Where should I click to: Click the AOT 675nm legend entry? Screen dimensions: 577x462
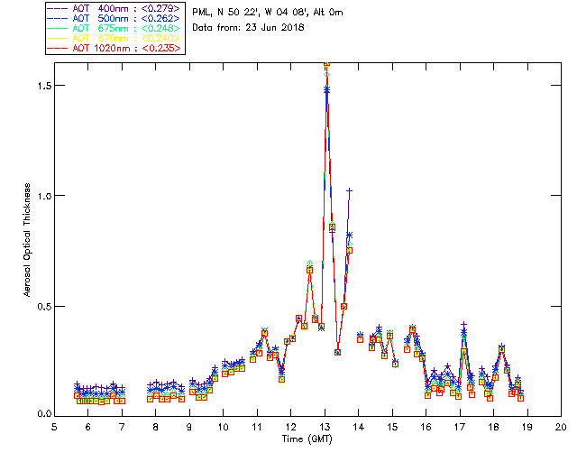click(114, 28)
